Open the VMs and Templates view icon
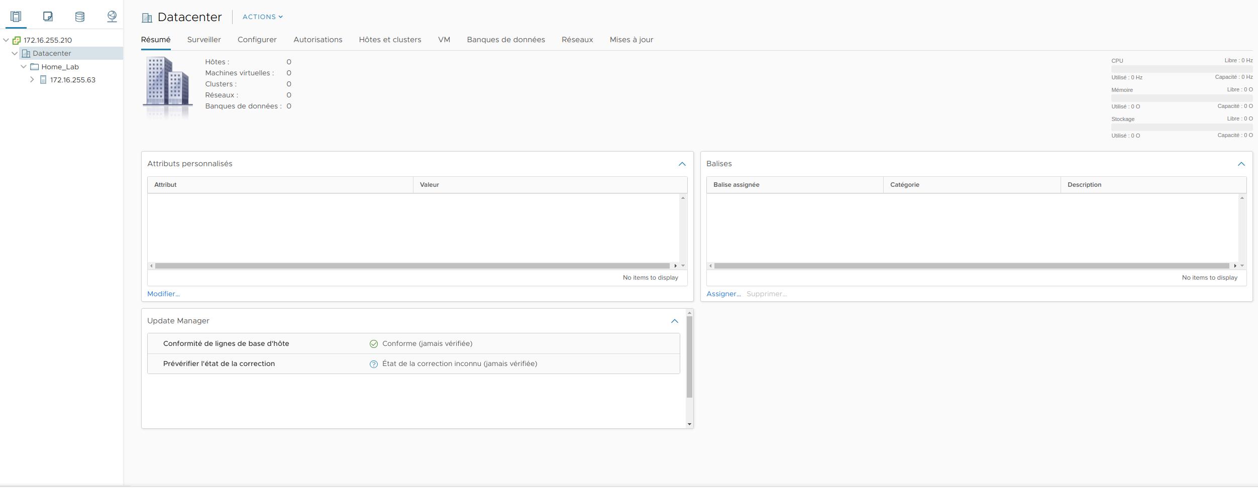Viewport: 1258px width, 490px height. pyautogui.click(x=48, y=17)
